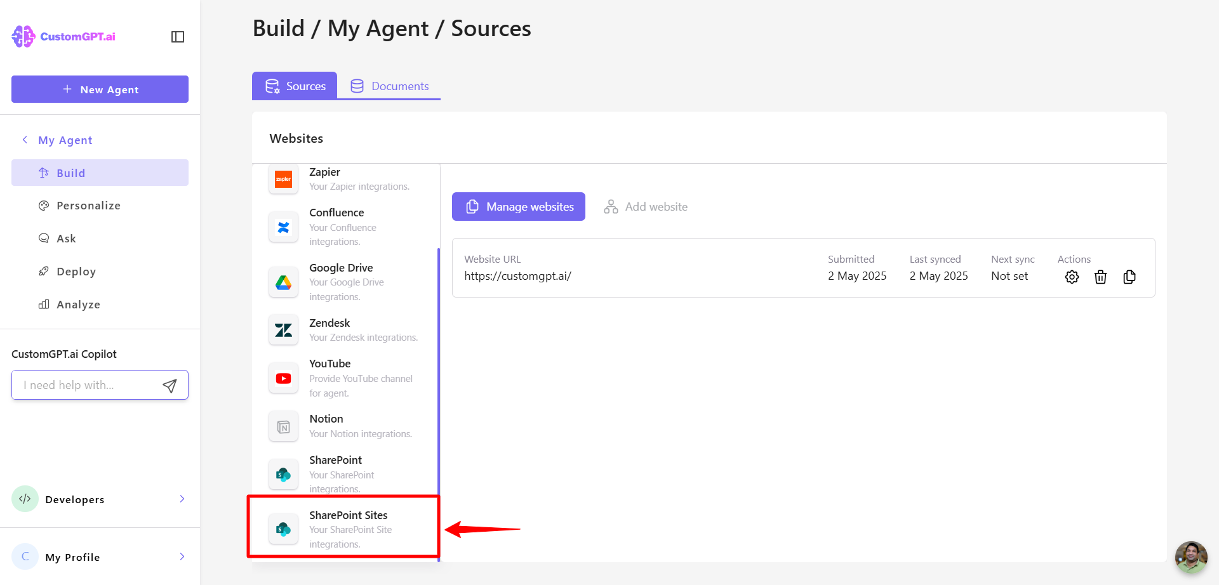Image resolution: width=1219 pixels, height=585 pixels.
Task: Switch to the Sources tab
Action: (x=295, y=86)
